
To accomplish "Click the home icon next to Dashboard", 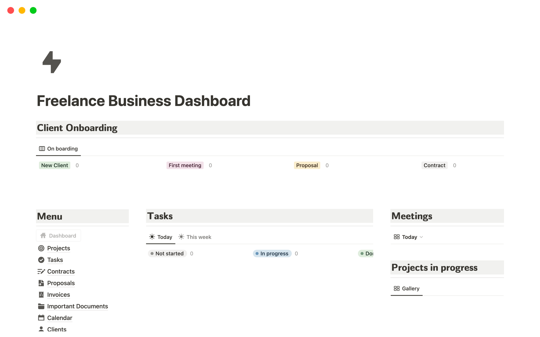I will [x=43, y=235].
